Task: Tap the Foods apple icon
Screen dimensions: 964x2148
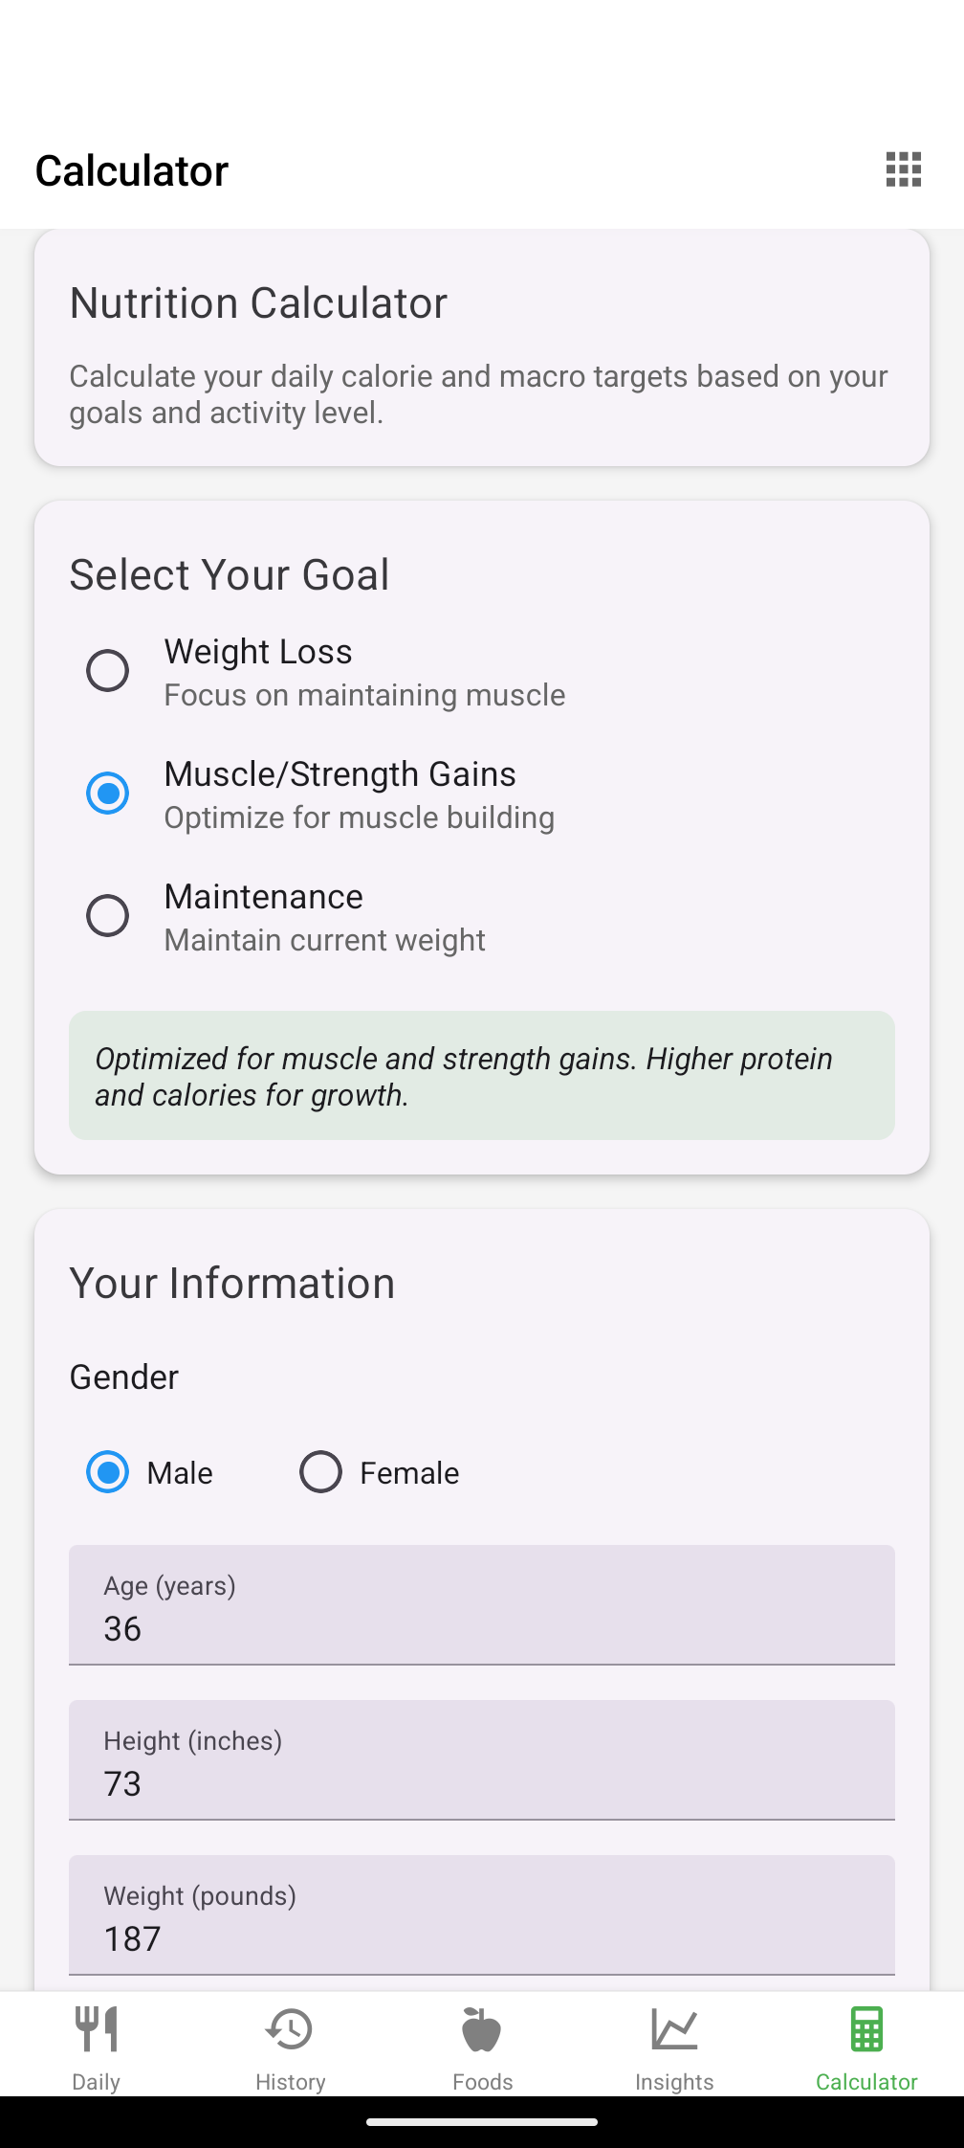Action: pyautogui.click(x=482, y=2029)
